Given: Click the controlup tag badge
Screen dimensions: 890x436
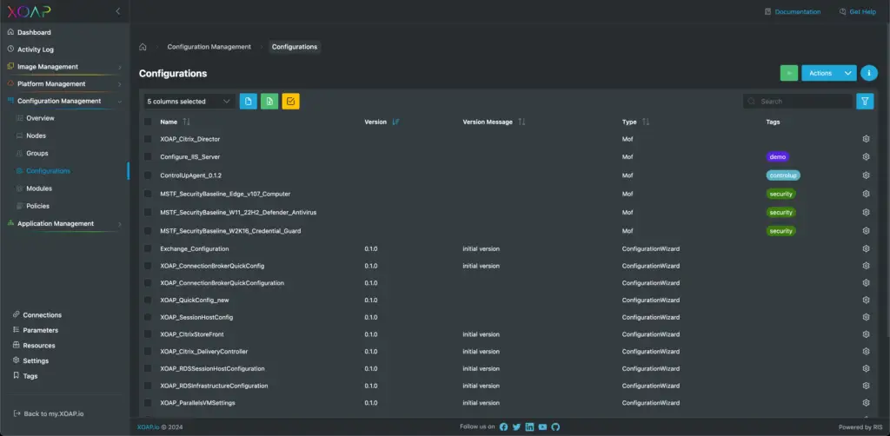Looking at the screenshot, I should (783, 175).
